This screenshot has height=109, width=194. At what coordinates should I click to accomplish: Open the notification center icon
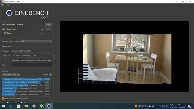click(189, 106)
